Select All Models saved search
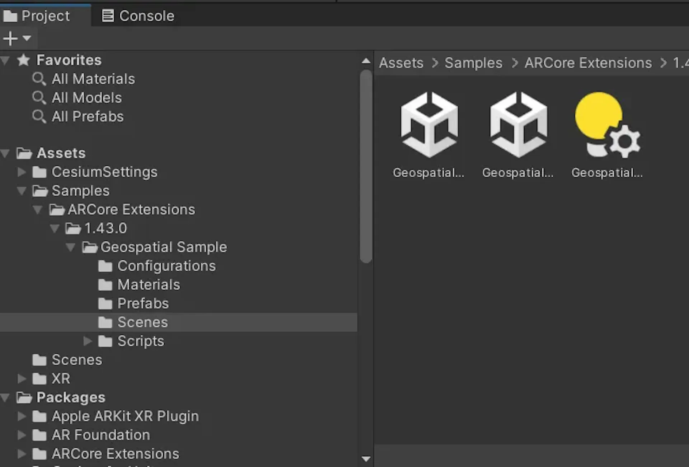The image size is (689, 467). [87, 98]
